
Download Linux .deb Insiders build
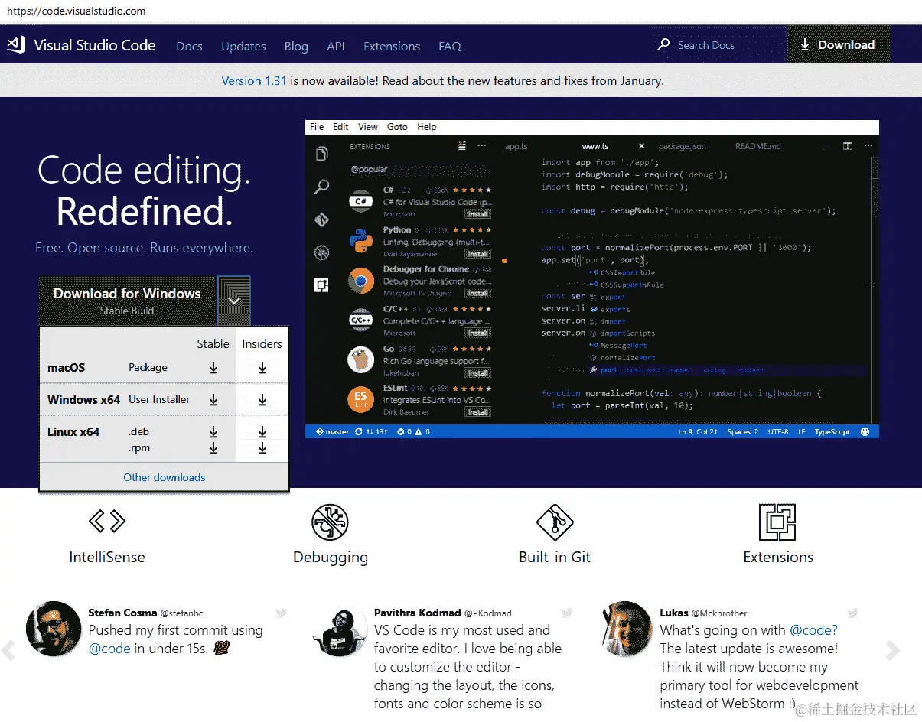(x=262, y=432)
